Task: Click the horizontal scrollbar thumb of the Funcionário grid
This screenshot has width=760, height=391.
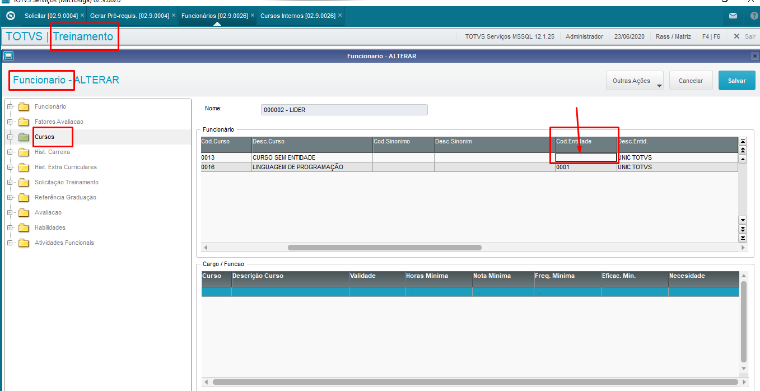Action: point(385,247)
